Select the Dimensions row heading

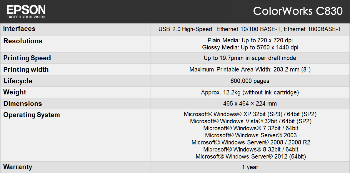coord(23,104)
